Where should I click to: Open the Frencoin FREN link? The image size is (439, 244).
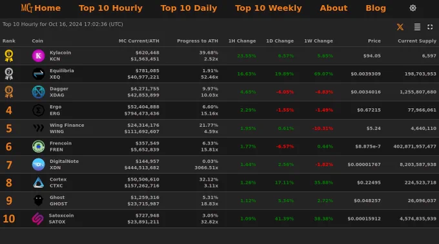point(61,146)
